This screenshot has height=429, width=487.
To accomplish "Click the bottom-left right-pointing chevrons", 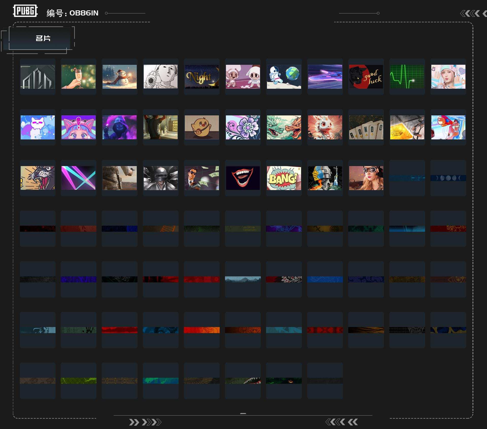I will 145,422.
